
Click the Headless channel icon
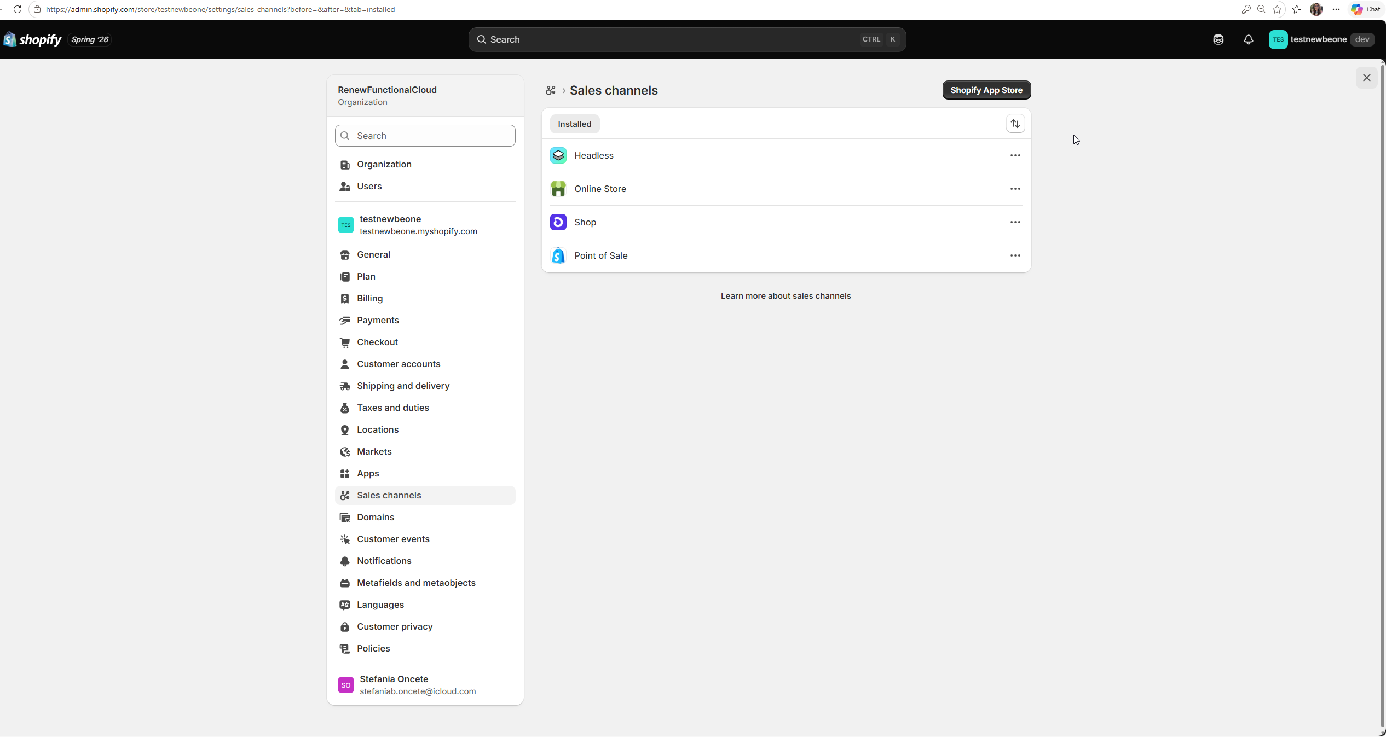[x=558, y=155]
